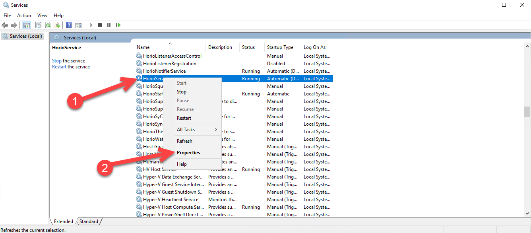Image resolution: width=531 pixels, height=233 pixels.
Task: Click the gear icon beside HV Host Service
Action: click(x=139, y=169)
